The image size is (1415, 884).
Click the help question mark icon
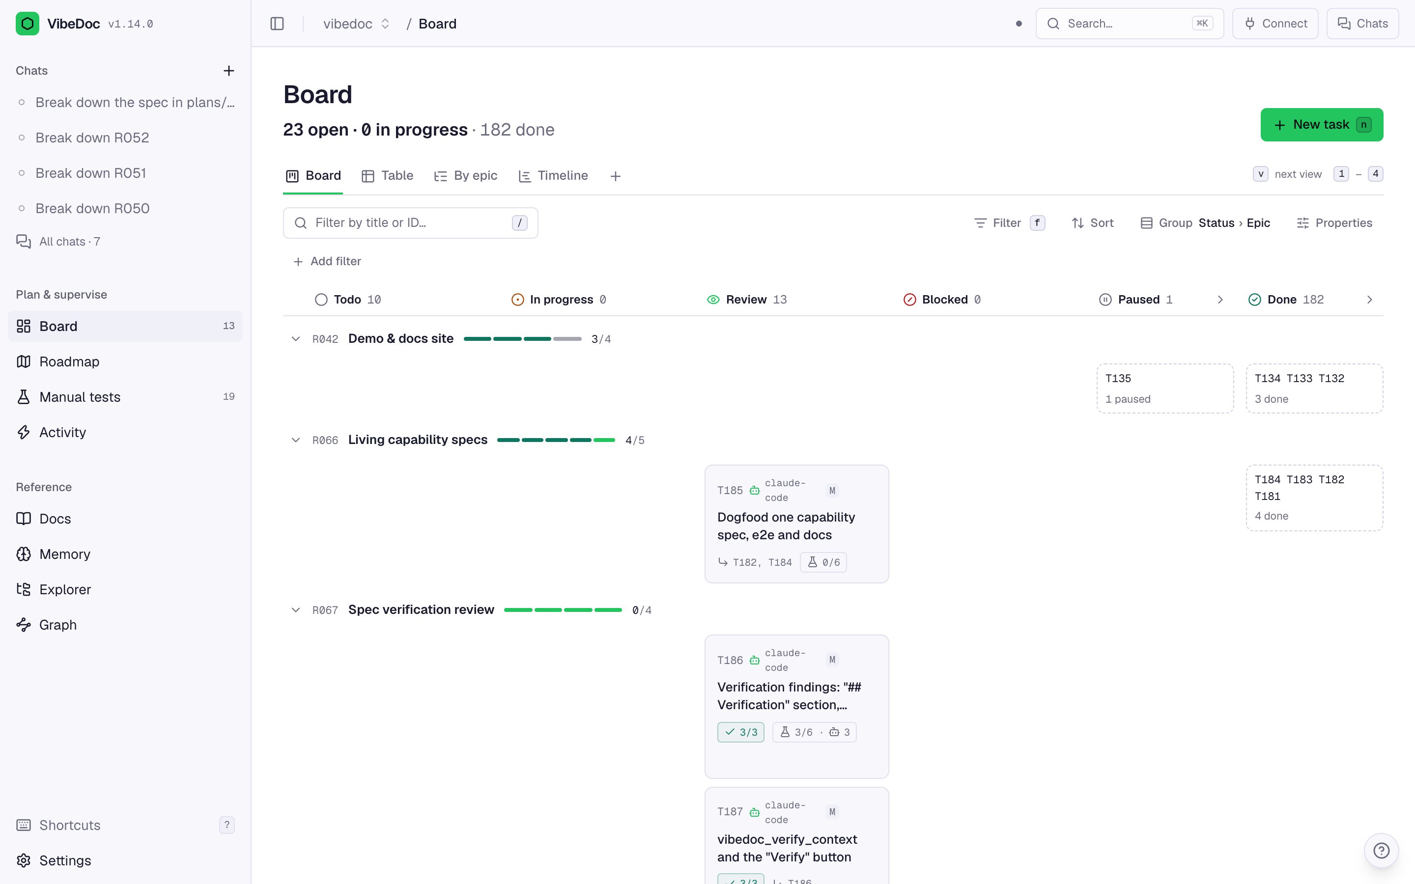1381,850
